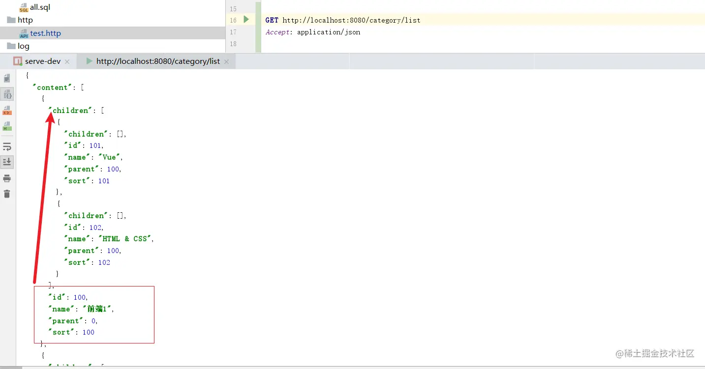705x369 pixels.
Task: Toggle scroll to end of output
Action: point(7,162)
